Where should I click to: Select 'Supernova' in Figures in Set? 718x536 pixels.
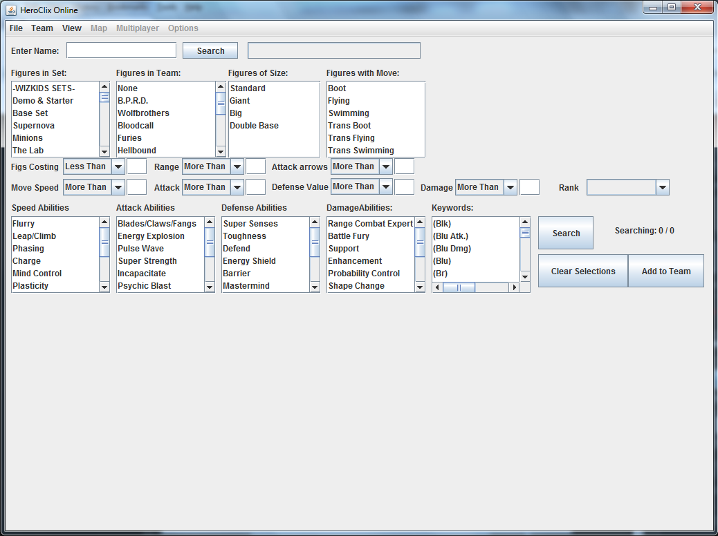(55, 125)
